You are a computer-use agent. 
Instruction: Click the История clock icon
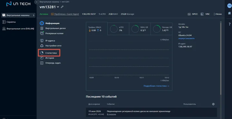click(x=42, y=58)
